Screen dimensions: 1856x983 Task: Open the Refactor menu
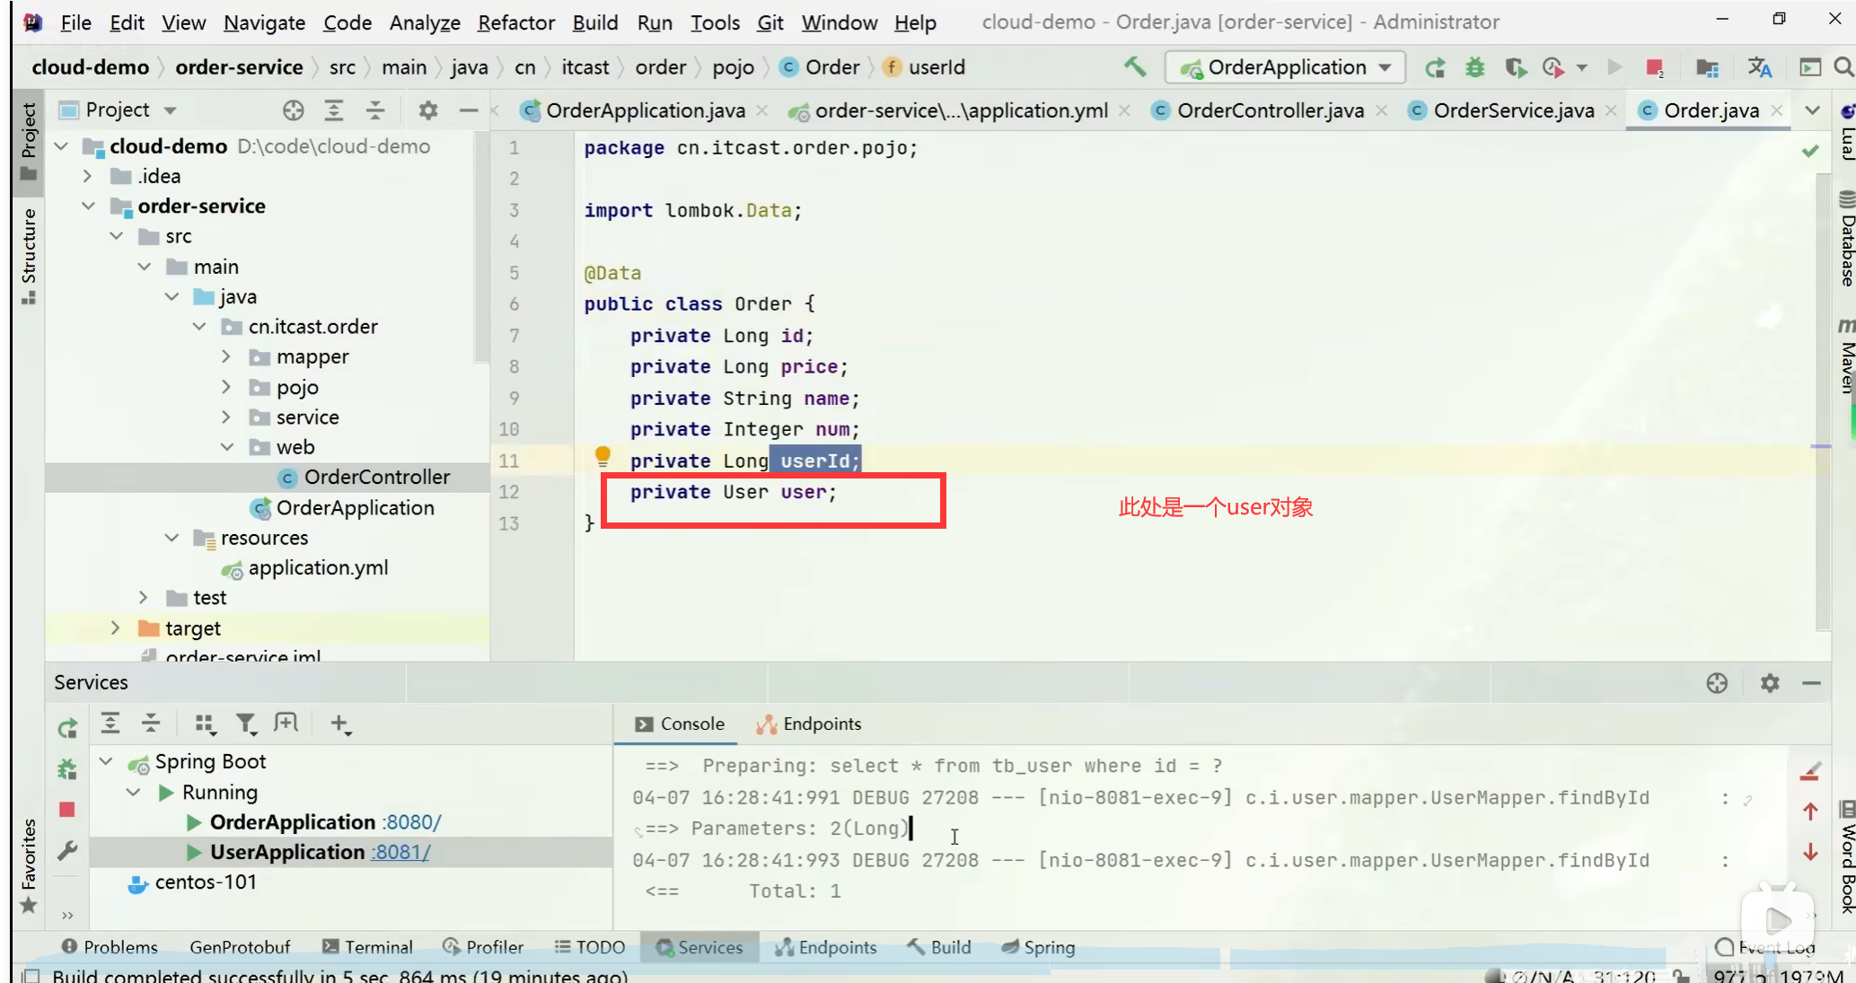tap(515, 22)
